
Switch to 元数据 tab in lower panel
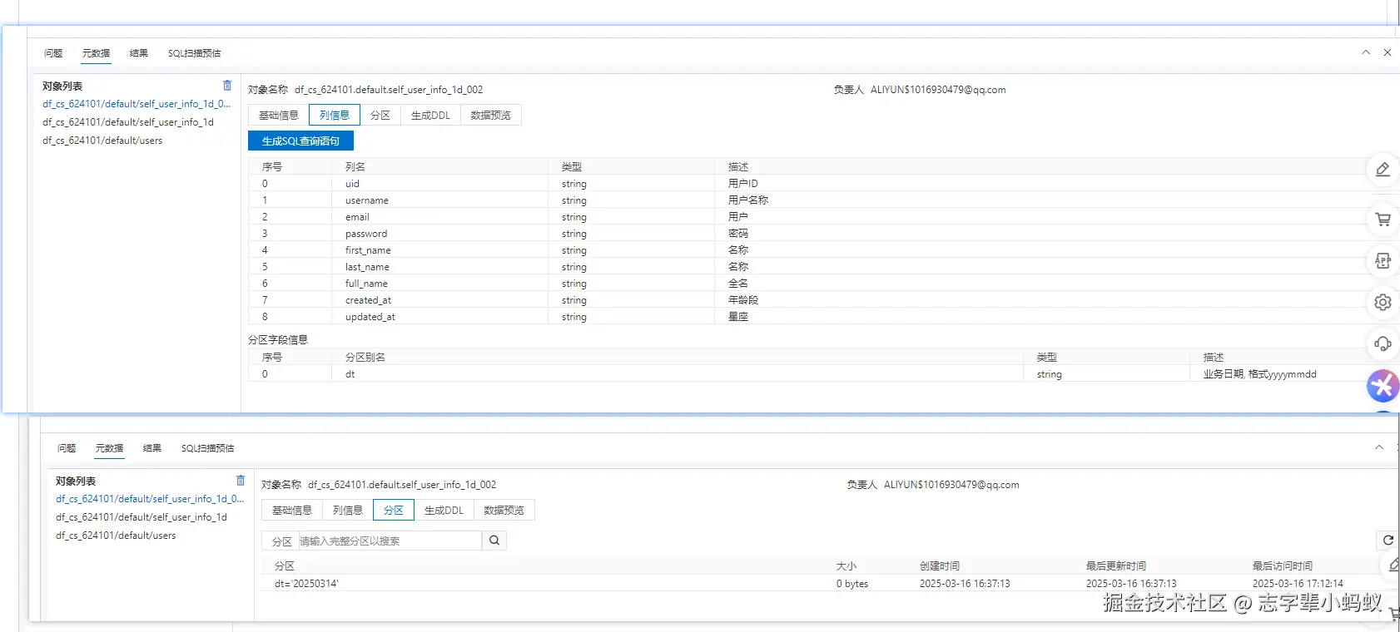[x=109, y=448]
